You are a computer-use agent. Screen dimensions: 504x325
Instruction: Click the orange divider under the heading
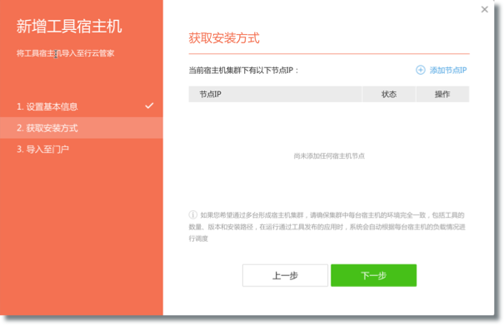[329, 53]
